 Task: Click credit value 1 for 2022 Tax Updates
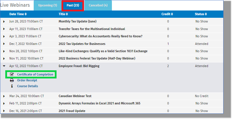168,44
